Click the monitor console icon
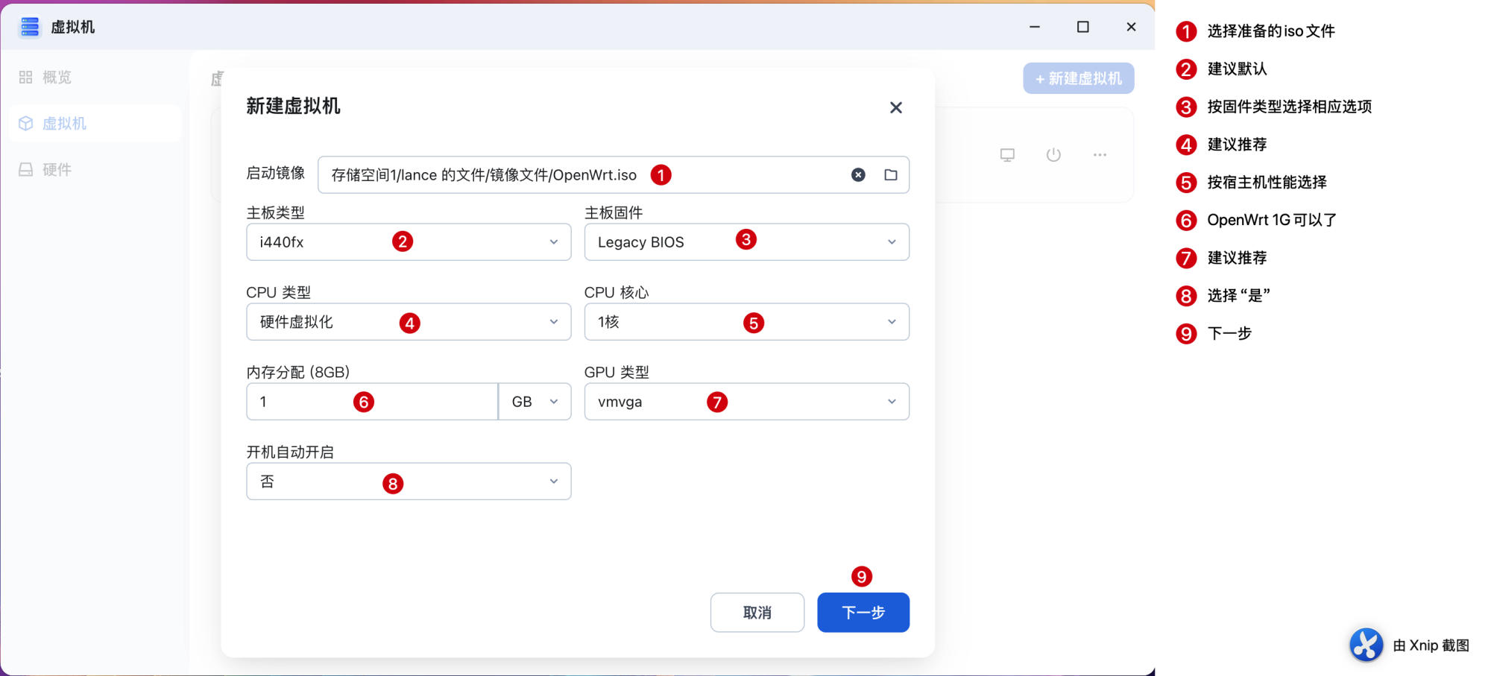Screen dimensions: 1491x676 click(1007, 155)
